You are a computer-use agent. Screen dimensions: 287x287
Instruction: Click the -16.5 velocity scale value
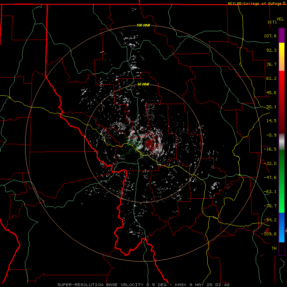click(270, 149)
